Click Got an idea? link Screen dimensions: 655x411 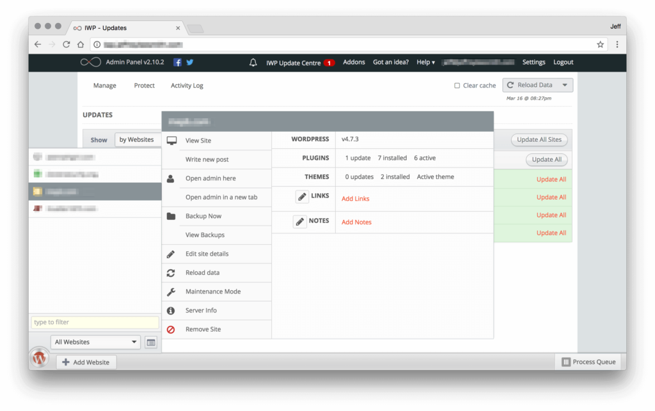tap(391, 62)
